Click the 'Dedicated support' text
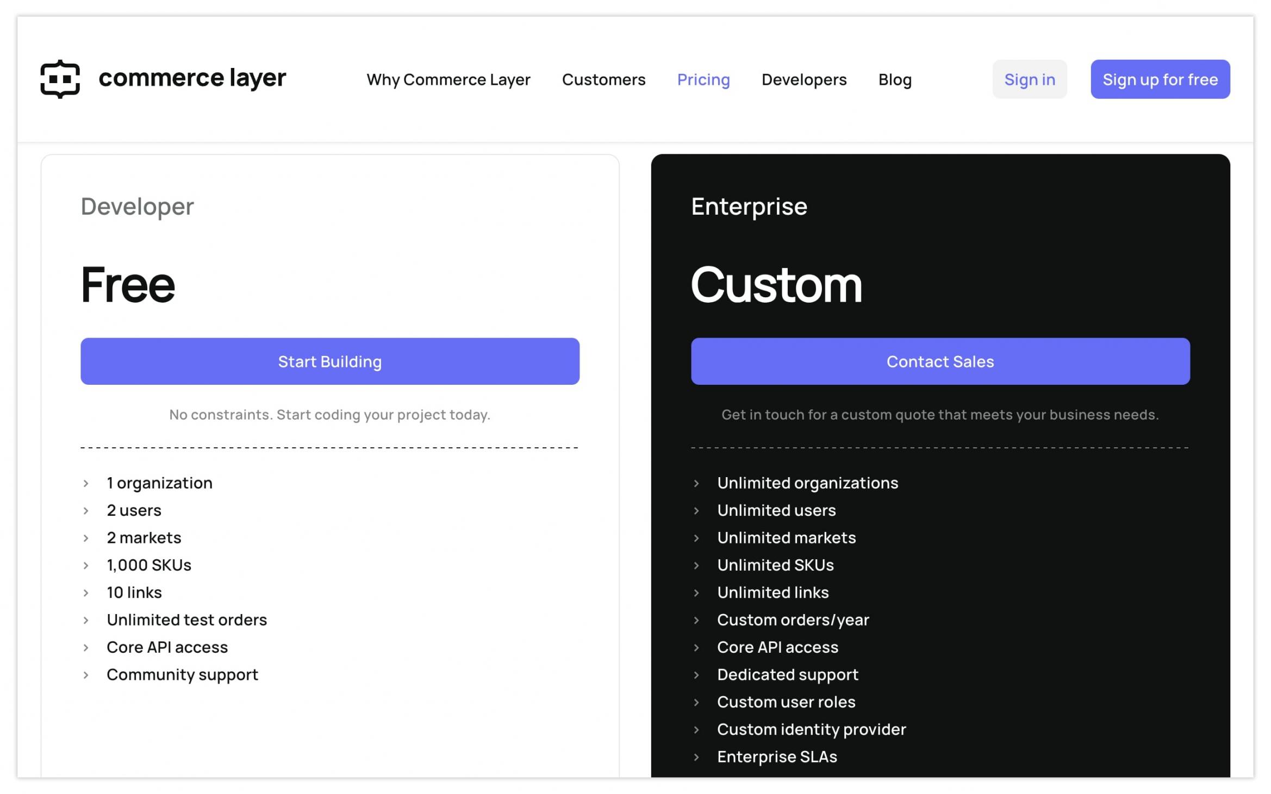This screenshot has height=794, width=1271. 788,675
